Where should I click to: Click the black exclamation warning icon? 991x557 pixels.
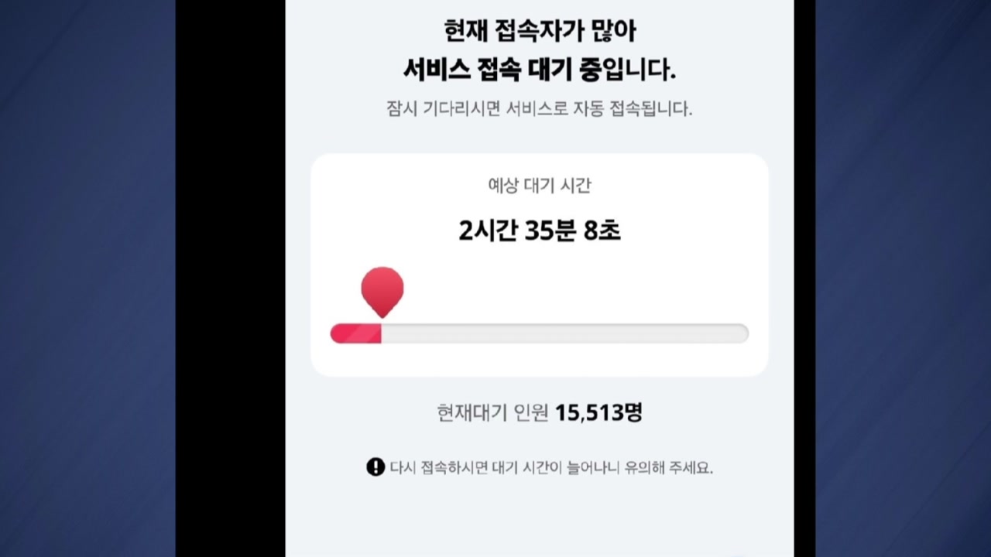[x=375, y=467]
